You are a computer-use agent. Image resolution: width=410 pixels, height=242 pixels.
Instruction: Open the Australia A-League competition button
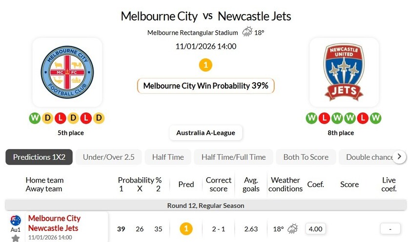click(205, 133)
